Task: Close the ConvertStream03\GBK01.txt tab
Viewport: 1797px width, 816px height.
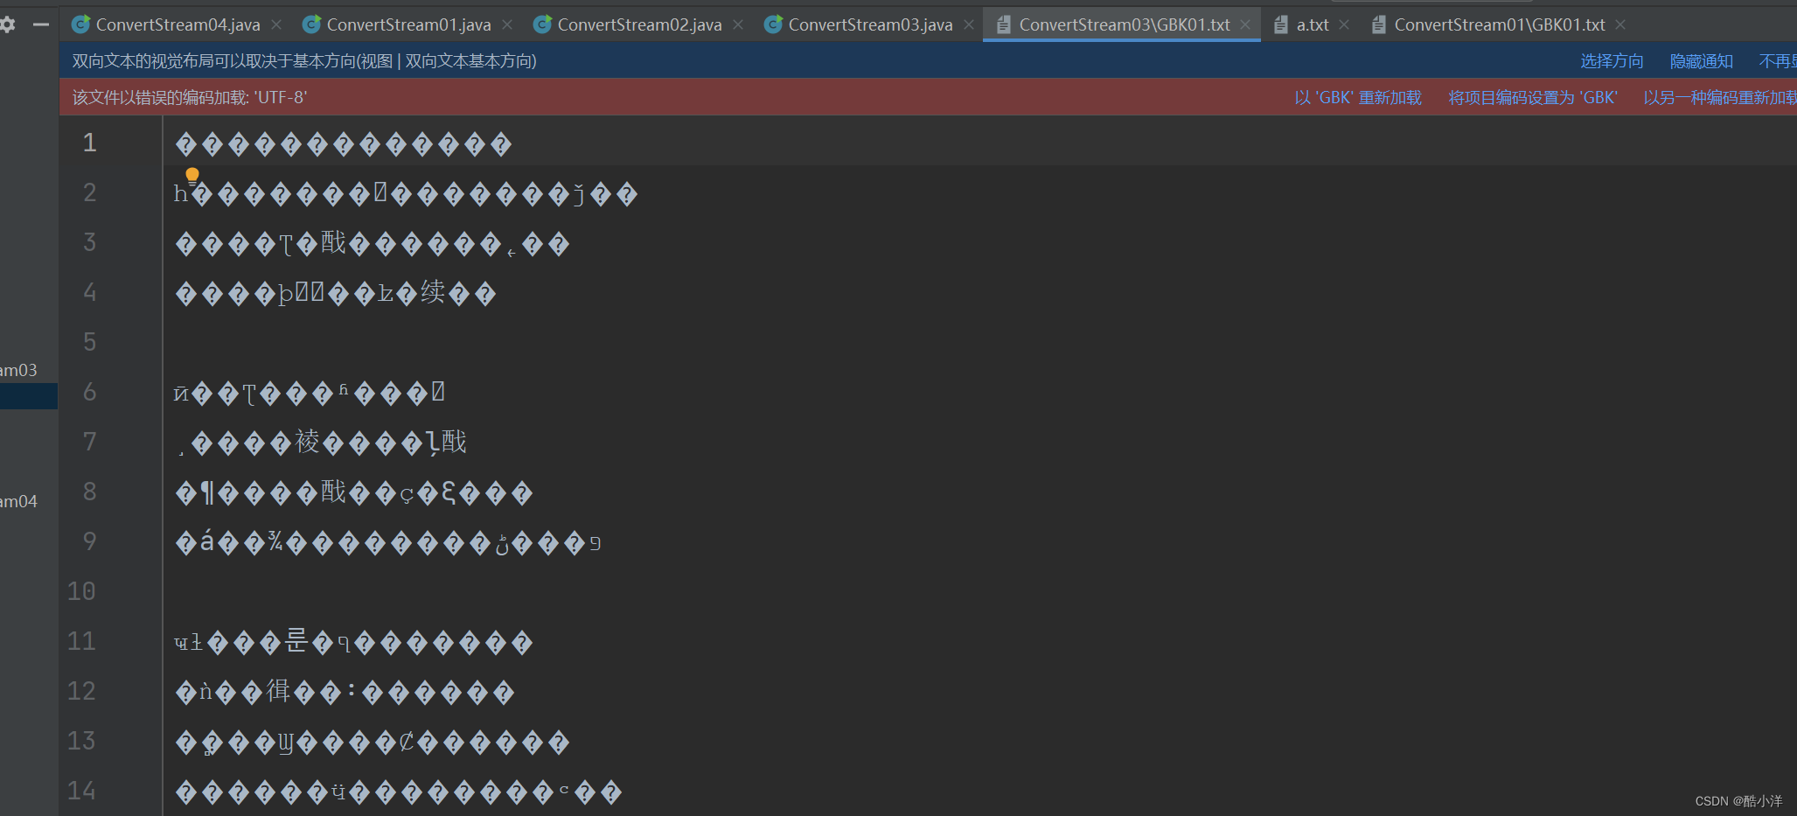Action: 1245,24
